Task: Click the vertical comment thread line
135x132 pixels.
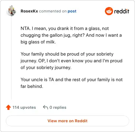Action: click(11, 58)
